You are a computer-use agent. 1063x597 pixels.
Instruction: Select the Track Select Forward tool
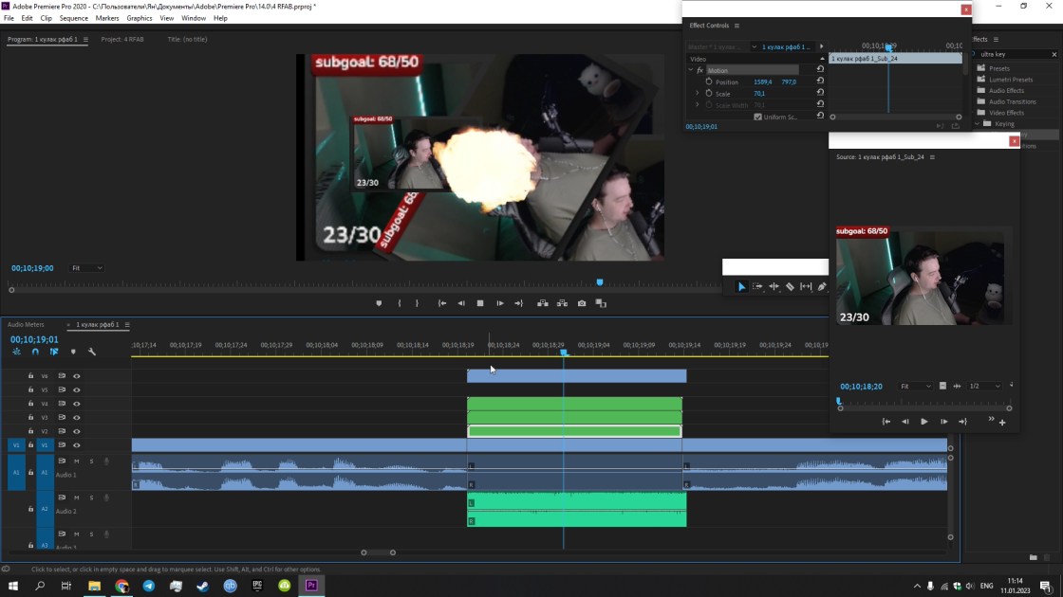coord(757,287)
